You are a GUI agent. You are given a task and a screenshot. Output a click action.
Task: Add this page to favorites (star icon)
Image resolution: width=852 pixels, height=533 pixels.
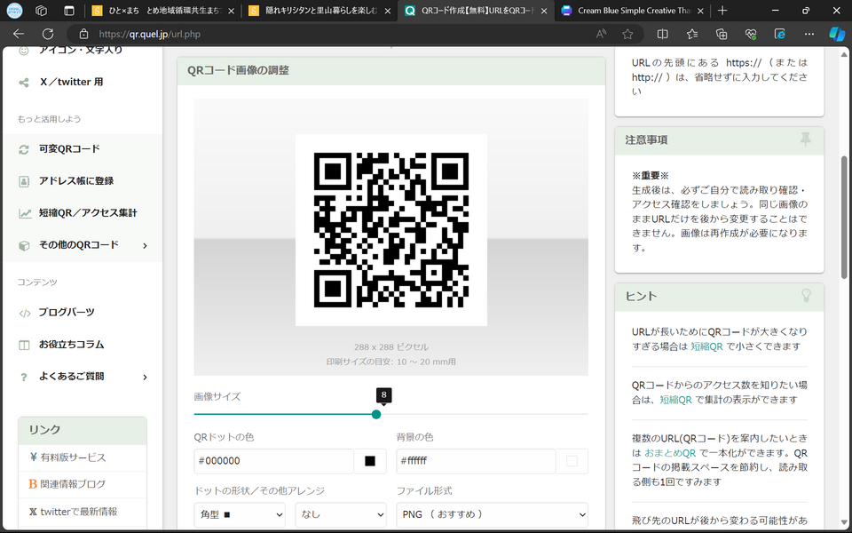(x=628, y=34)
